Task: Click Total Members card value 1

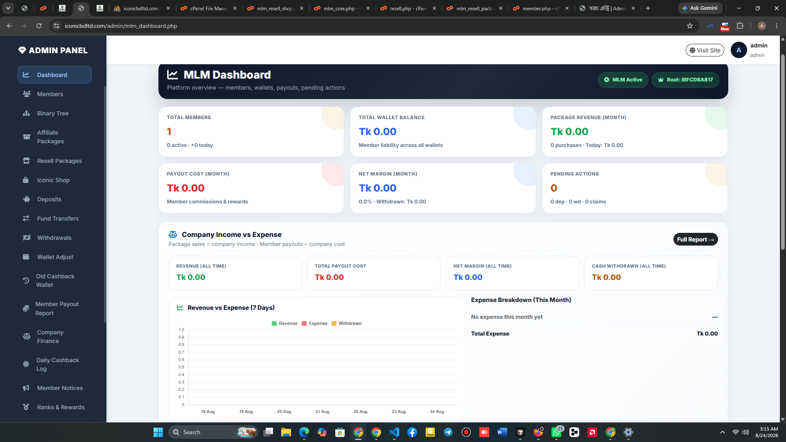Action: pos(169,131)
